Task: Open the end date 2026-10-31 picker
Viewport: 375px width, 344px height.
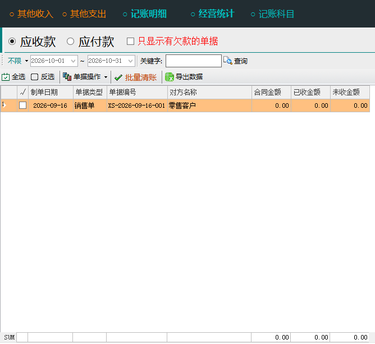Action: [130, 61]
